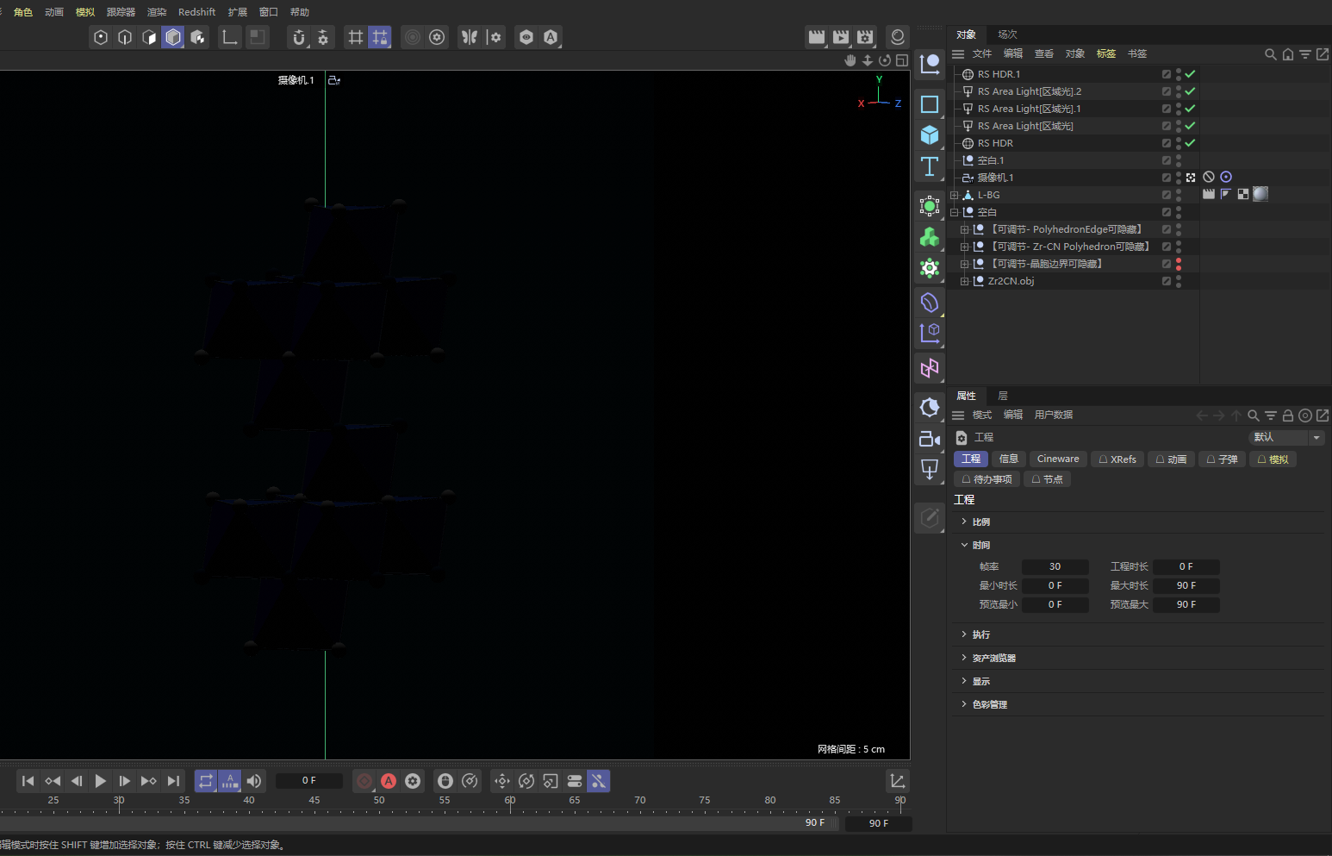Expand 【可调节- PolyhedronEdge可隐藏】 group

coord(964,229)
